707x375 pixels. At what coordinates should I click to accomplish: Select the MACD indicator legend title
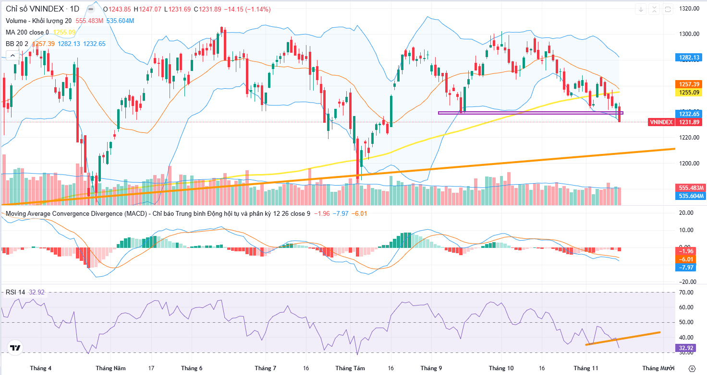158,213
